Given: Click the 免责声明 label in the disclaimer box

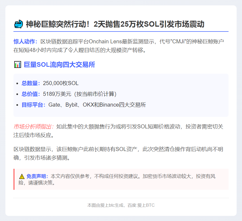Looking at the screenshot, I should pos(37,176).
